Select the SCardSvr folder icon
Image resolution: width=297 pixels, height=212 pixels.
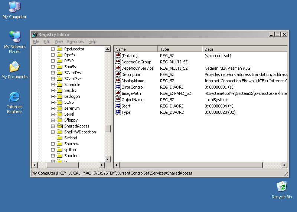click(60, 79)
